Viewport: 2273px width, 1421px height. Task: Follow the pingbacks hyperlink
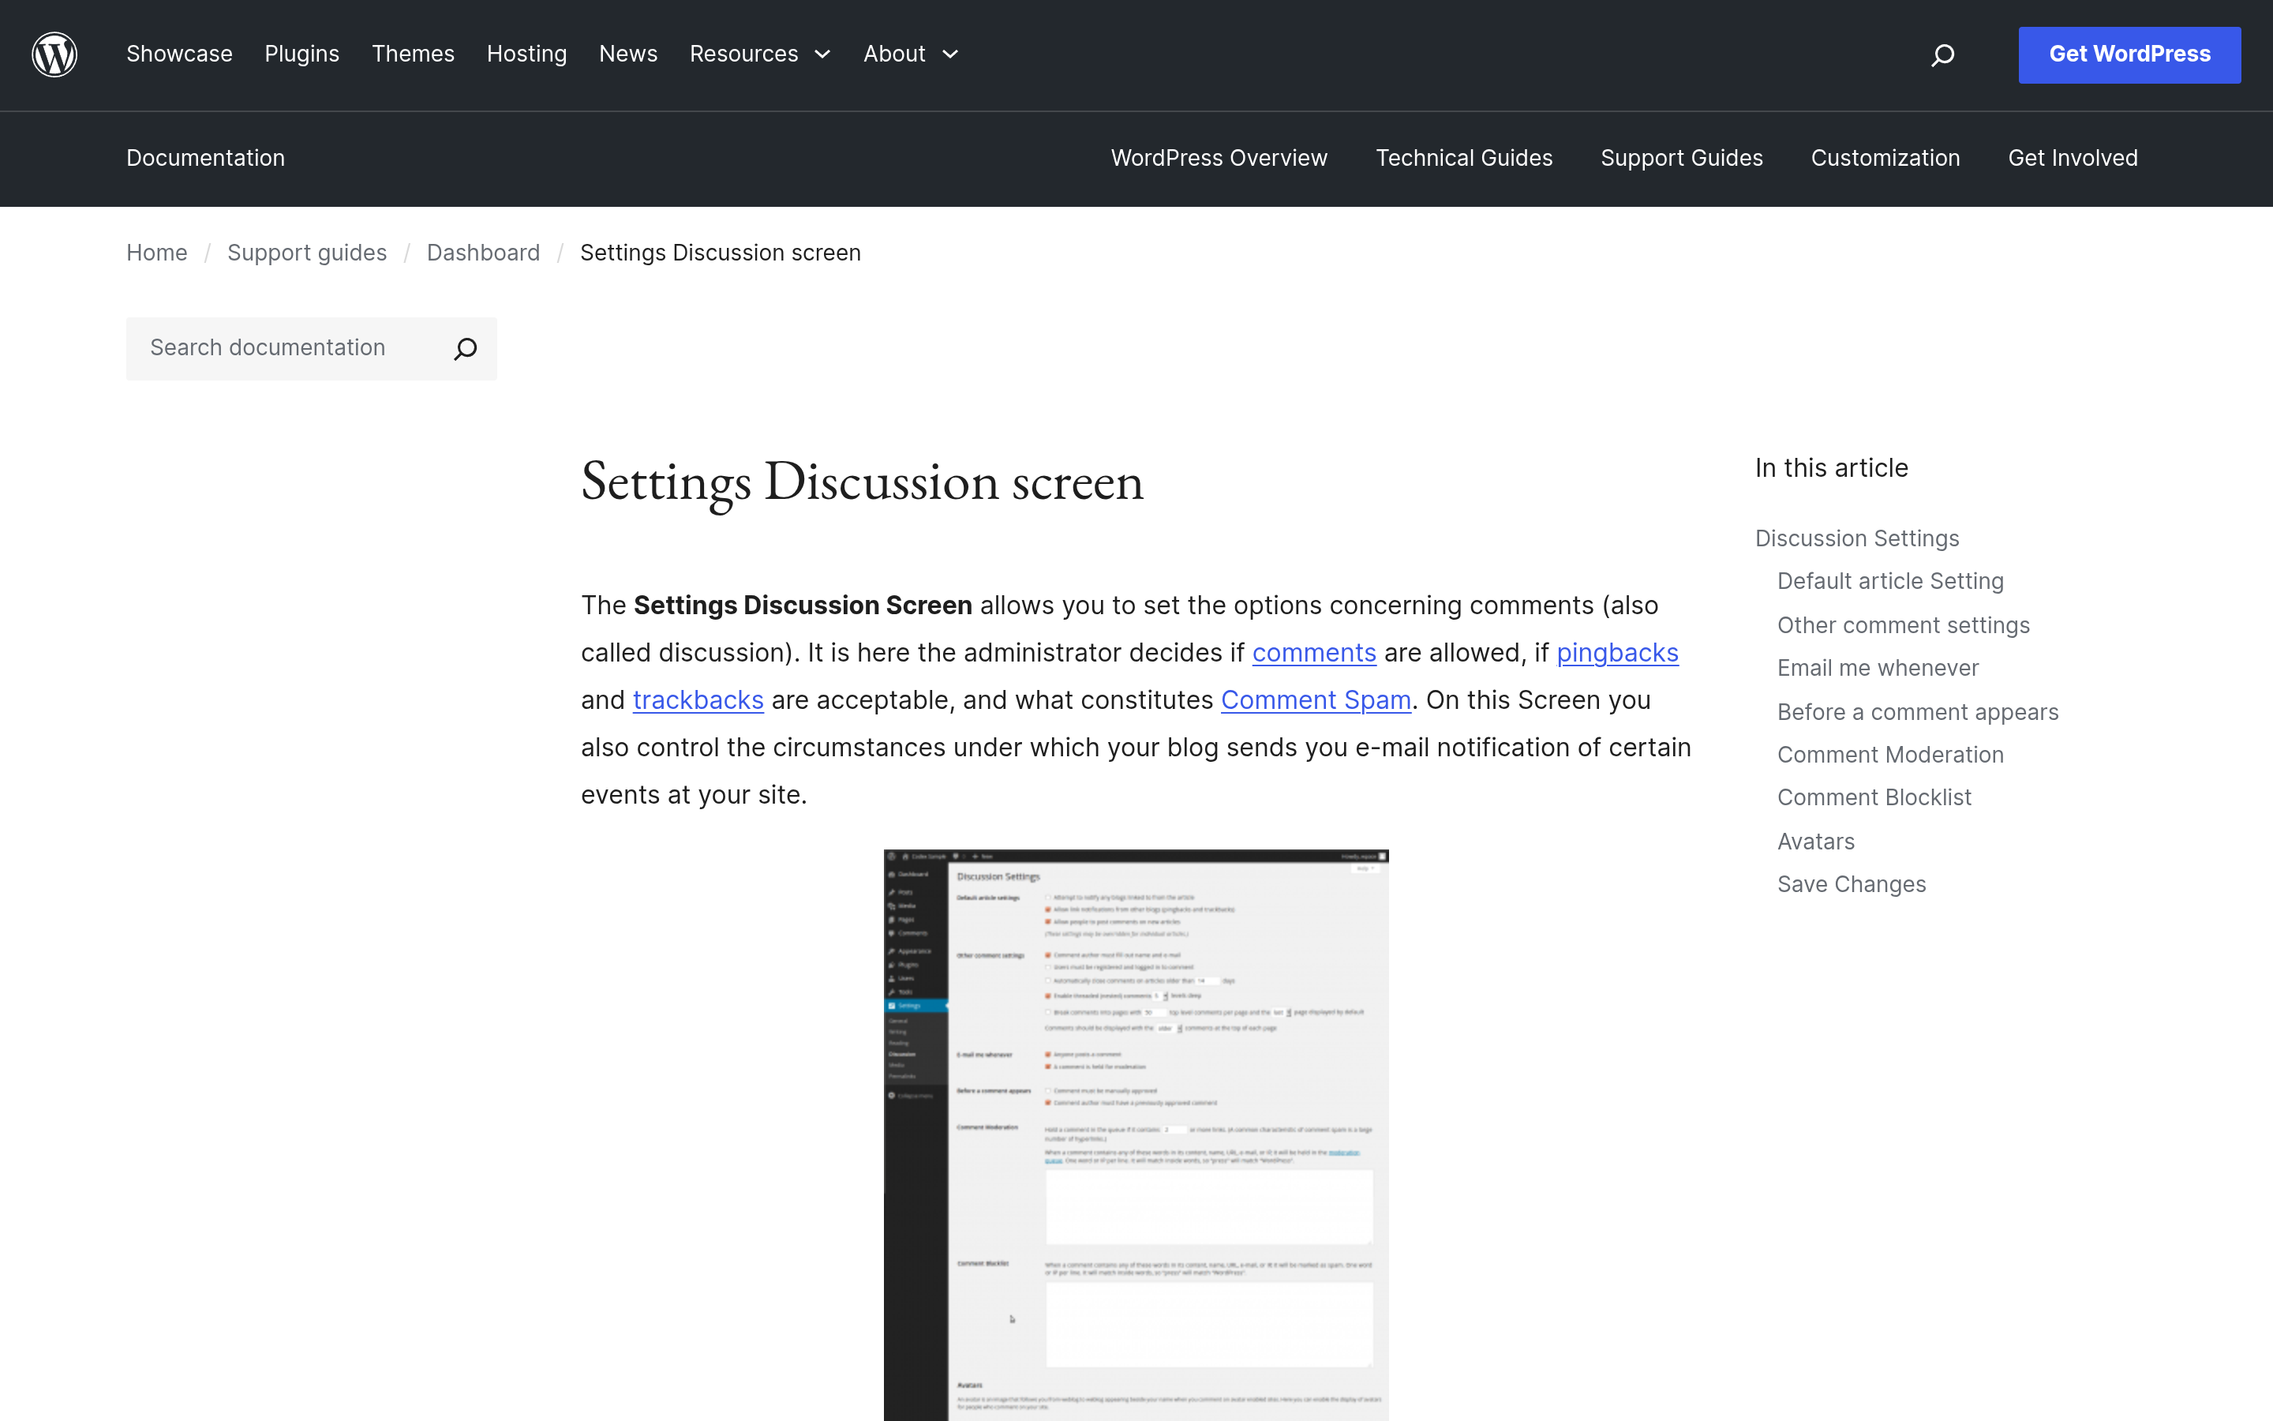point(1617,653)
